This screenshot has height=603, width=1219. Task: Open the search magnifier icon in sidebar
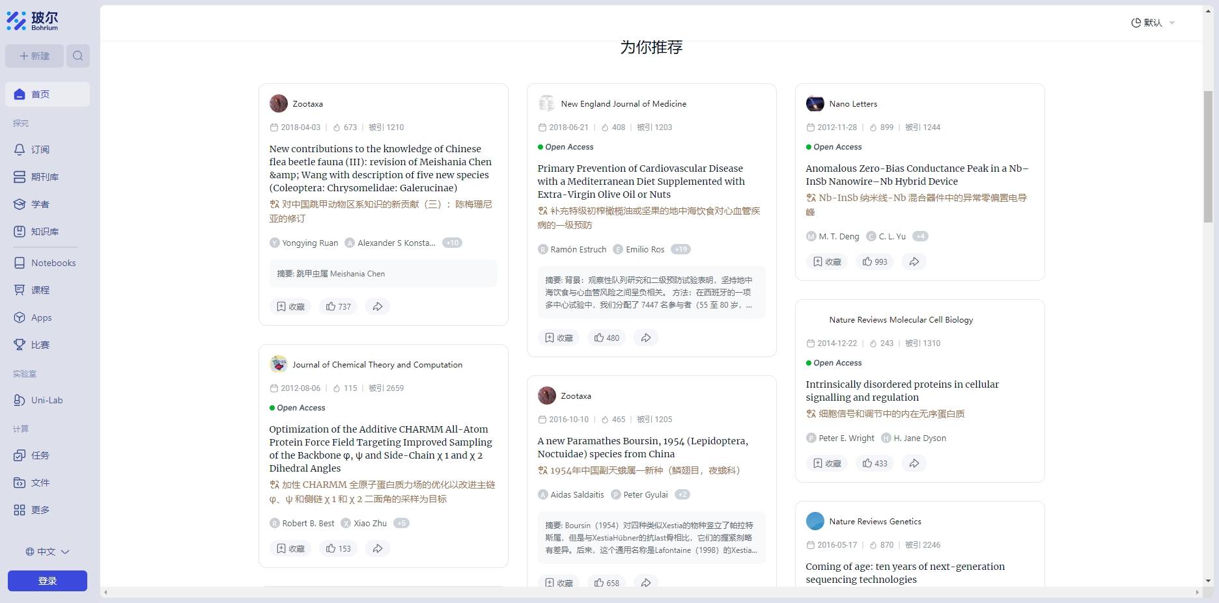(x=78, y=56)
